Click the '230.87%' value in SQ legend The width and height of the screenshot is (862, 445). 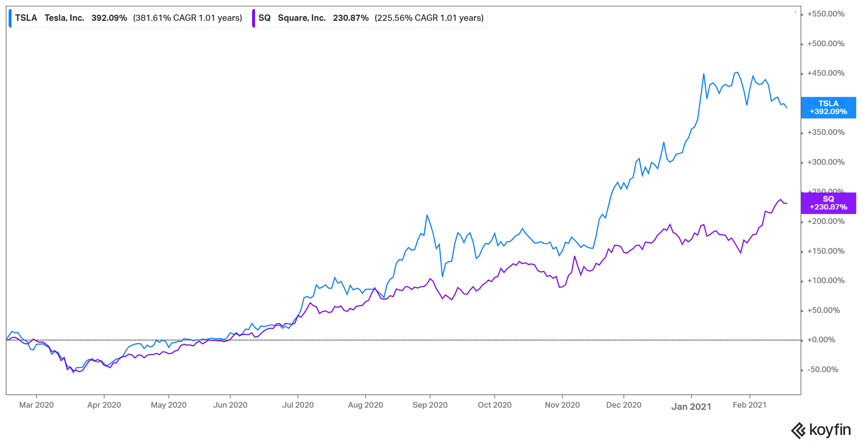coord(351,18)
